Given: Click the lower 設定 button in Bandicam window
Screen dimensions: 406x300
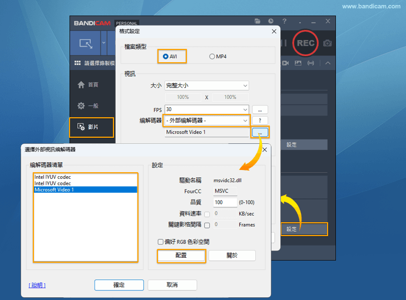Looking at the screenshot, I should coord(304,229).
